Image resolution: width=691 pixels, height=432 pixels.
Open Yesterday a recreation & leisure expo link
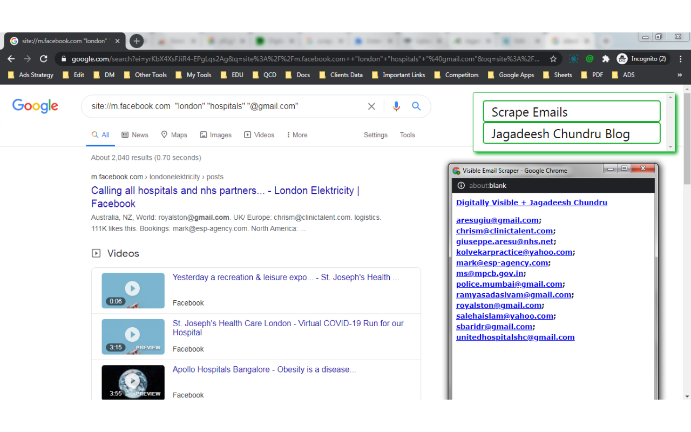(286, 278)
